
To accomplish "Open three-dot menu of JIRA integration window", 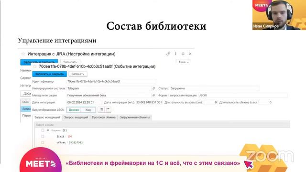I will pos(175,54).
